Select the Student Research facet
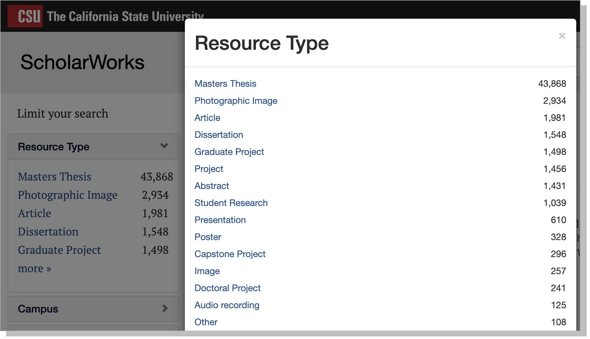 click(231, 203)
